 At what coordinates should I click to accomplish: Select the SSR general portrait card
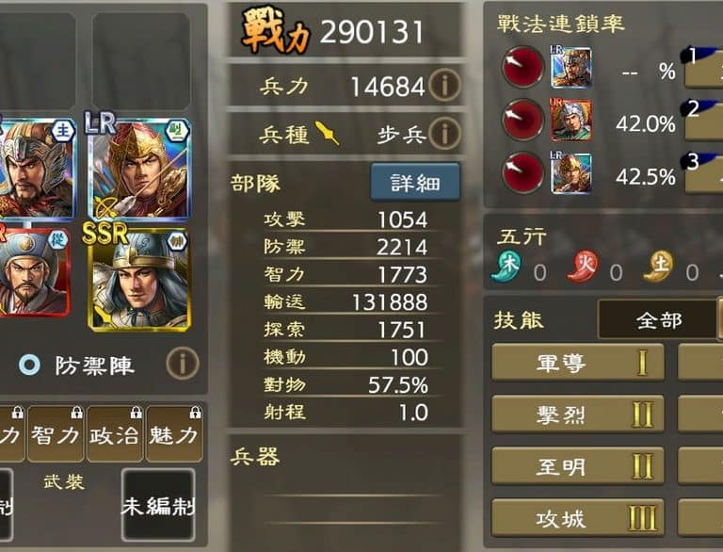coord(138,278)
